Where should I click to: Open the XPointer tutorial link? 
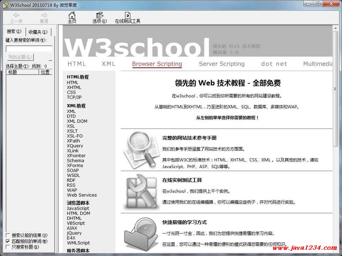click(76, 156)
